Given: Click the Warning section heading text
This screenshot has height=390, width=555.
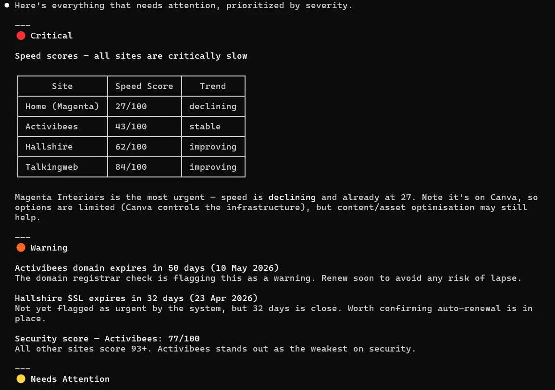Looking at the screenshot, I should pos(49,248).
